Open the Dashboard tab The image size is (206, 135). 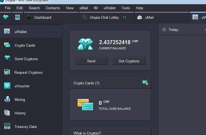43,17
